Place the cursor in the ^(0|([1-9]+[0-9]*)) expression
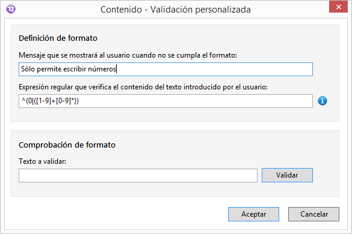Screen dimensions: 352x234 point(50,101)
